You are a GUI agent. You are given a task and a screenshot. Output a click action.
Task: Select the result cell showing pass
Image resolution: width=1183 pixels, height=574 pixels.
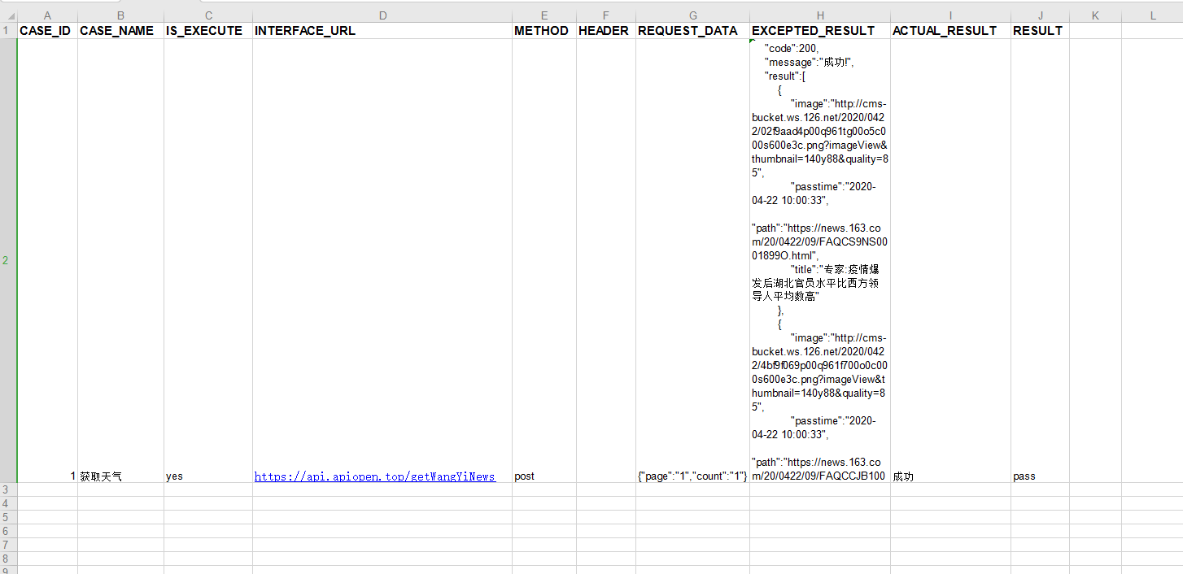coord(1040,260)
